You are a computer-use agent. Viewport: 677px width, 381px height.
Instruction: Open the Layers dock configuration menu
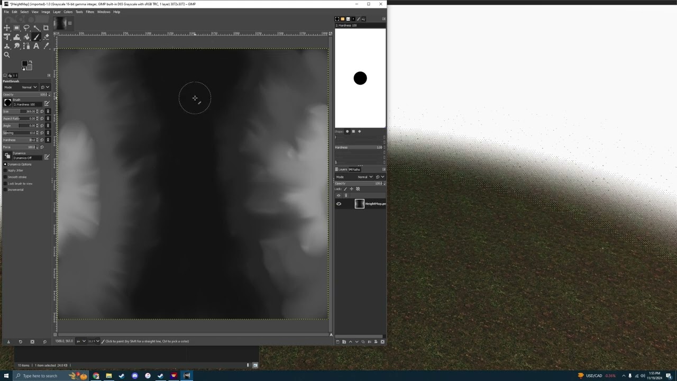tap(384, 169)
